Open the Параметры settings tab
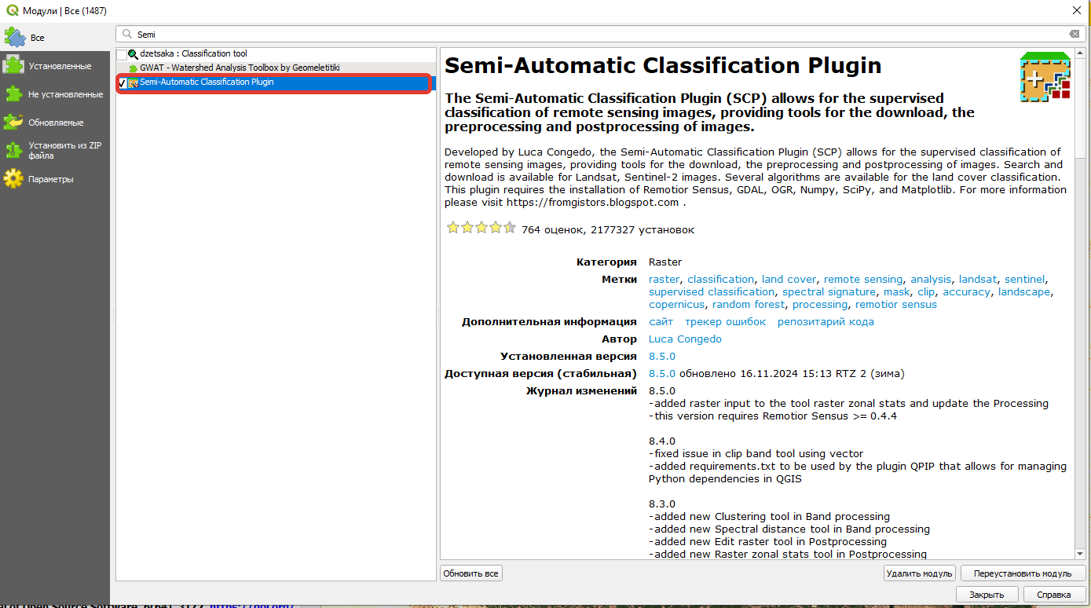The height and width of the screenshot is (608, 1091). pos(55,179)
